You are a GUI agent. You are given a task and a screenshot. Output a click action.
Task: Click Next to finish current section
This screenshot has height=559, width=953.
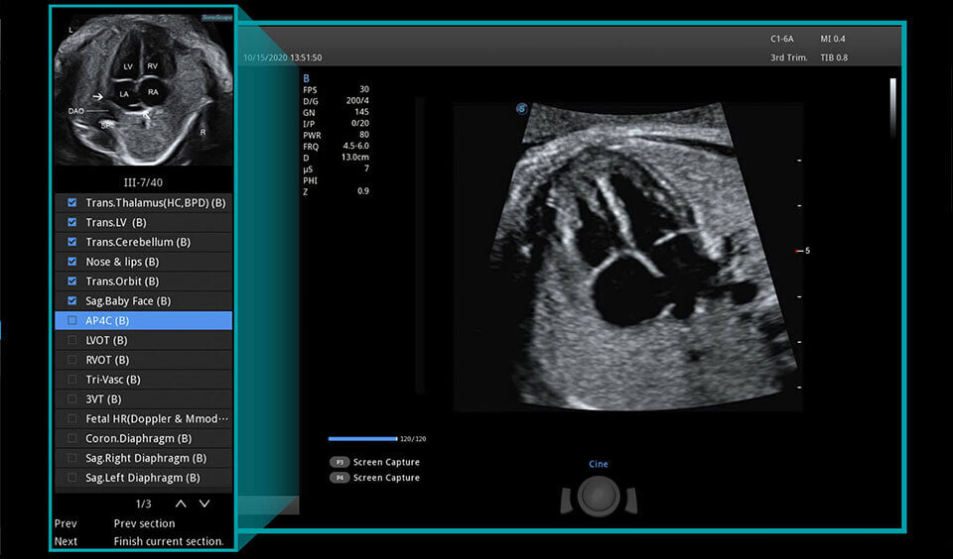[66, 541]
